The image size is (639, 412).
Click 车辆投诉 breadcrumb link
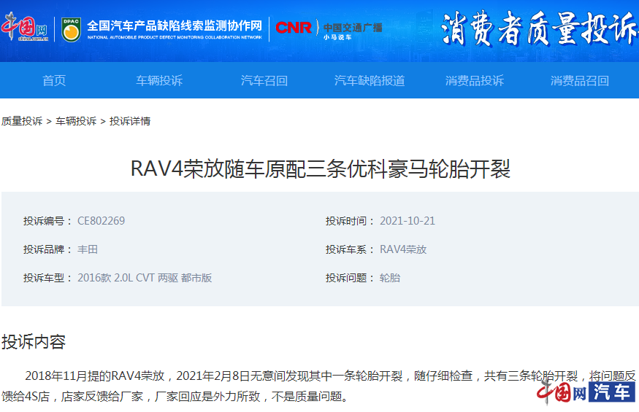[76, 121]
